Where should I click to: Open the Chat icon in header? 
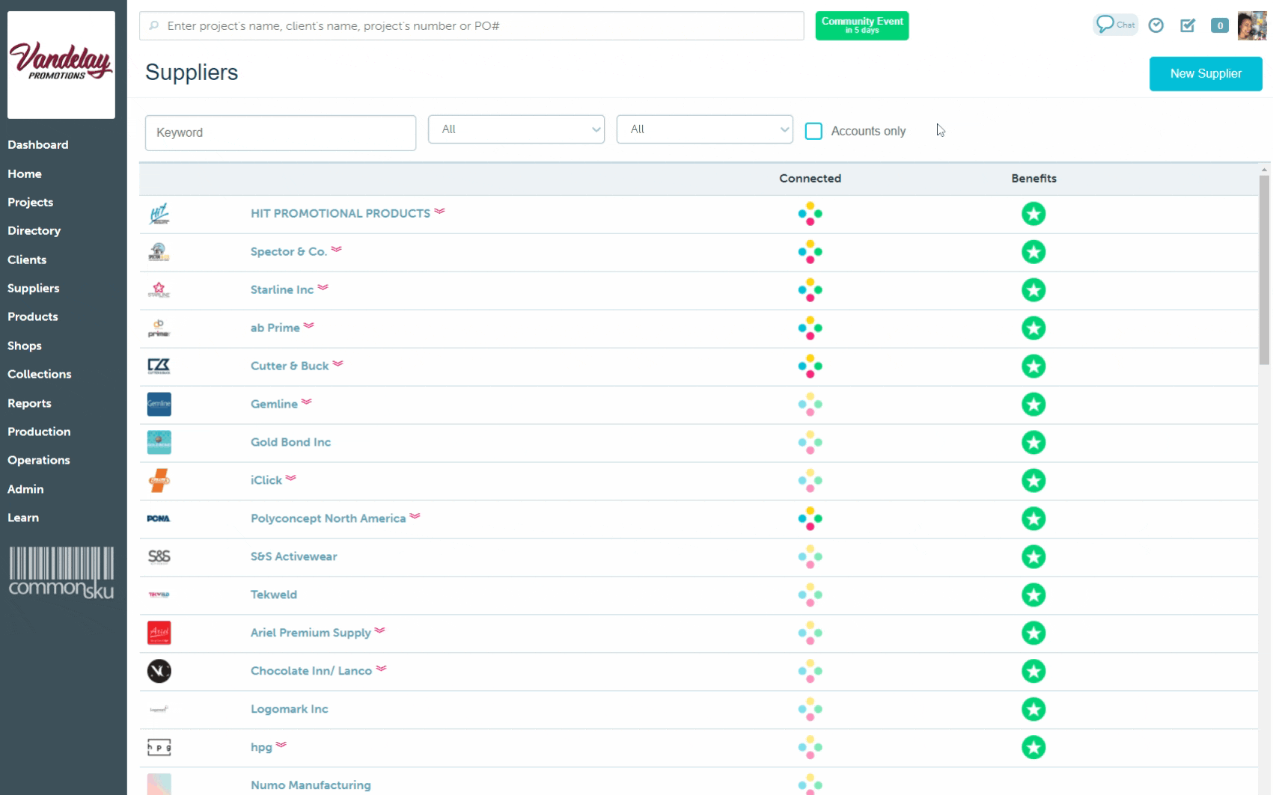(1114, 25)
